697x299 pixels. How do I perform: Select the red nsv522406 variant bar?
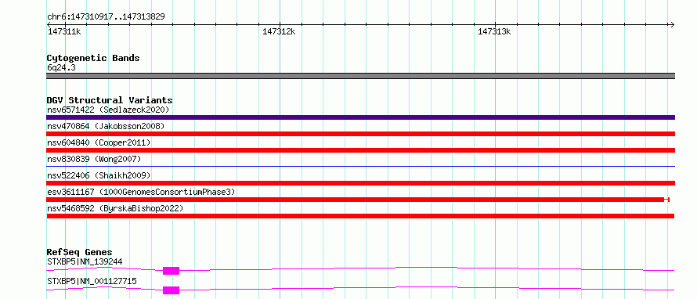pos(360,183)
